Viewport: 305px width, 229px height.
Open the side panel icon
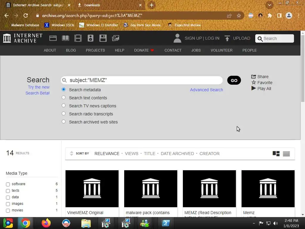pyautogui.click(x=279, y=16)
